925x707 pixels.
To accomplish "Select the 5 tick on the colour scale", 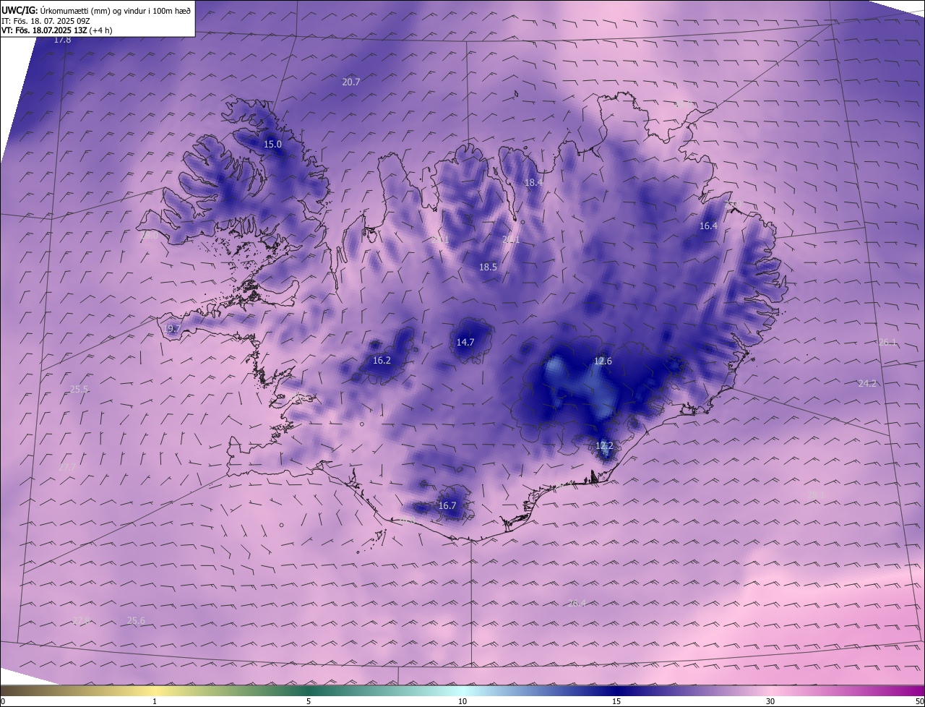I will [x=309, y=701].
